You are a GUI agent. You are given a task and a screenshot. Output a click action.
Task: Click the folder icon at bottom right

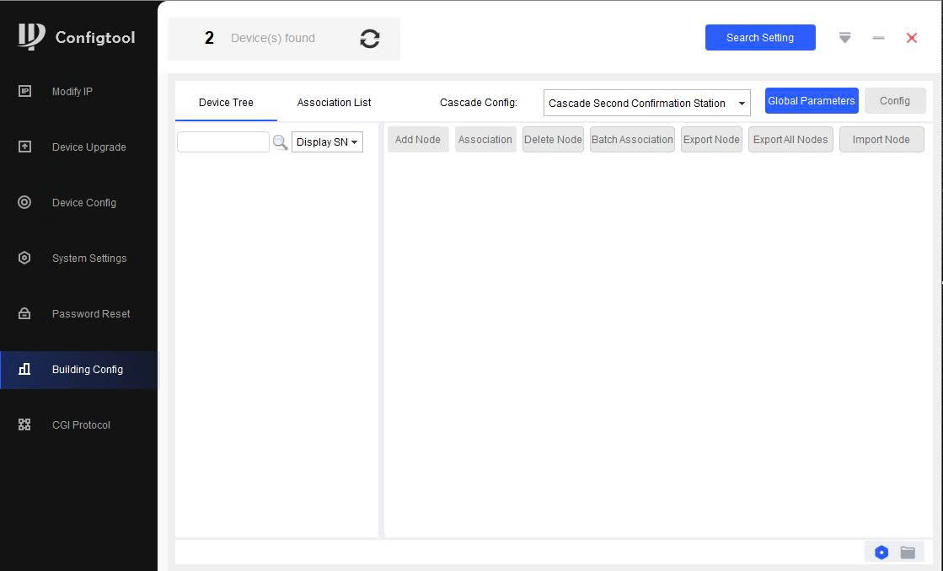coord(908,552)
